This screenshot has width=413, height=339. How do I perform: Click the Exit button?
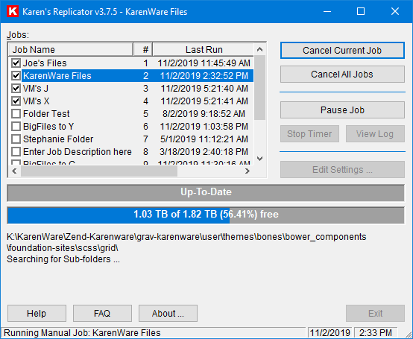click(x=375, y=314)
